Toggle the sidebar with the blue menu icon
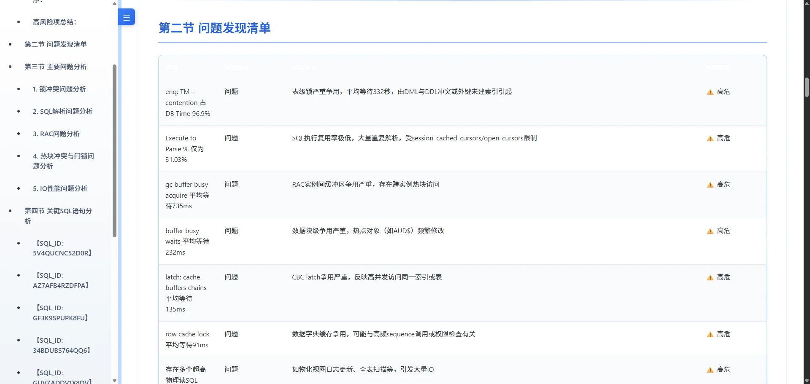The image size is (810, 384). click(x=126, y=17)
